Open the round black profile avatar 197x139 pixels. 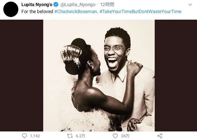pyautogui.click(x=11, y=9)
